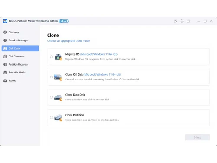
Task: Click the Migrate OS title text
Action: [72, 54]
